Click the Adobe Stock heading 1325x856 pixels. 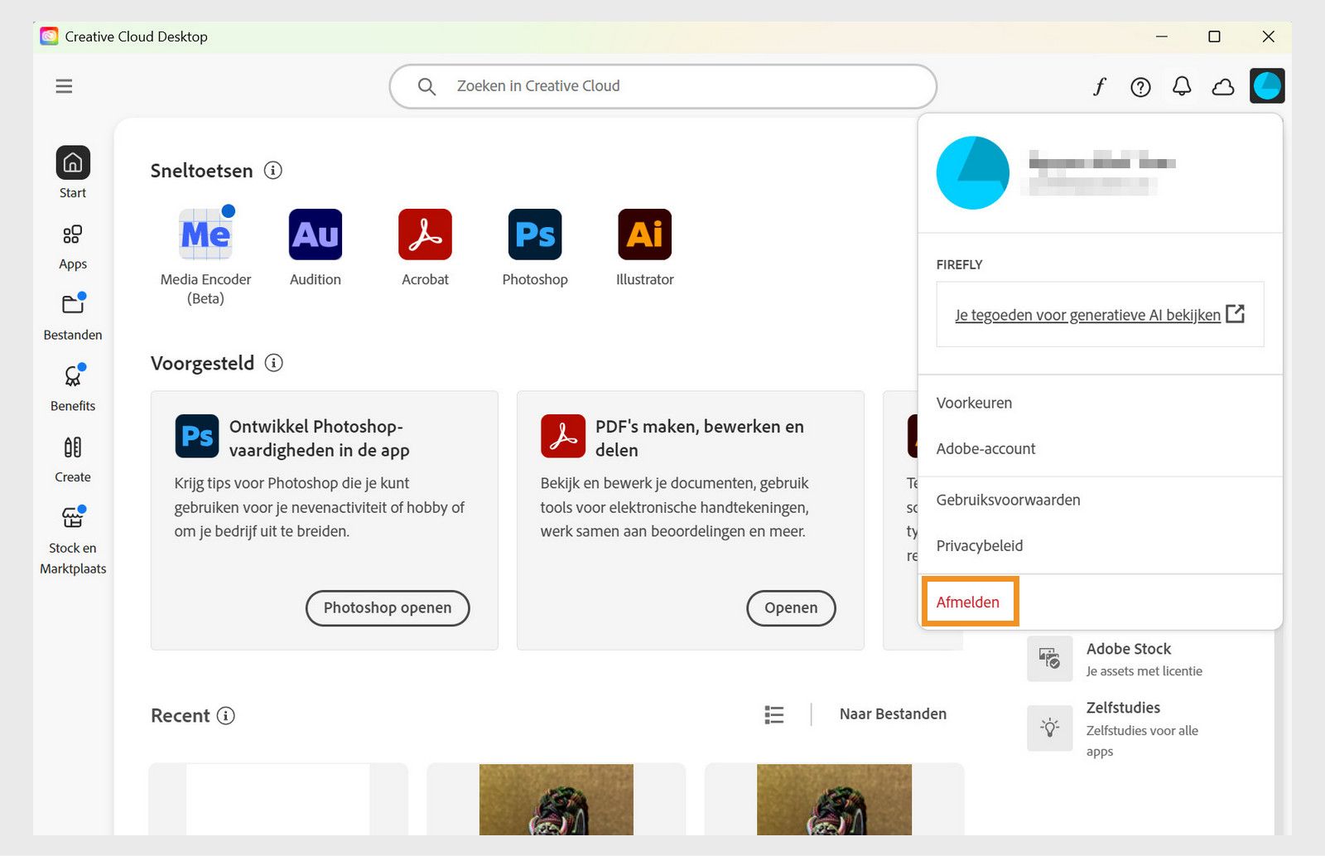click(x=1129, y=649)
